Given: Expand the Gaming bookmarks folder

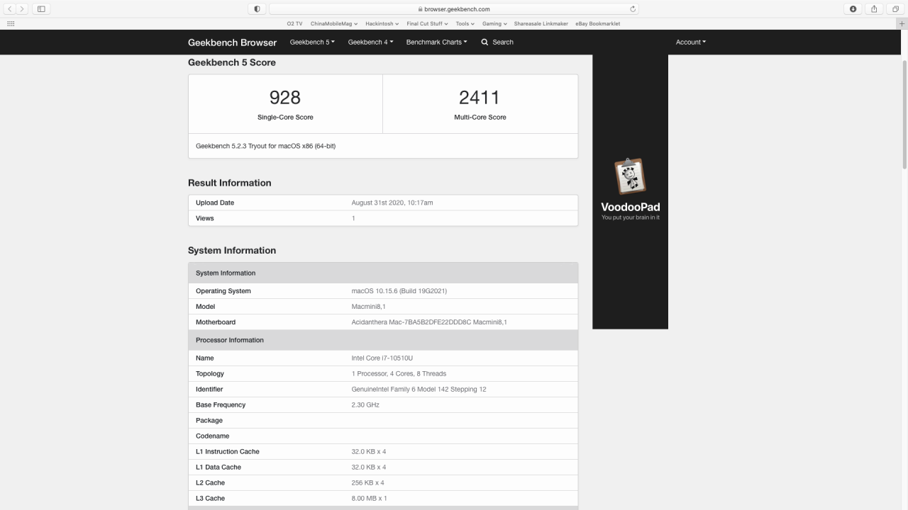Looking at the screenshot, I should coord(494,23).
